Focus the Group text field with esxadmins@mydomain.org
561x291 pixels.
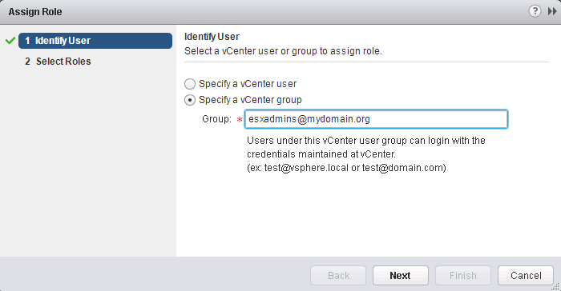[376, 119]
